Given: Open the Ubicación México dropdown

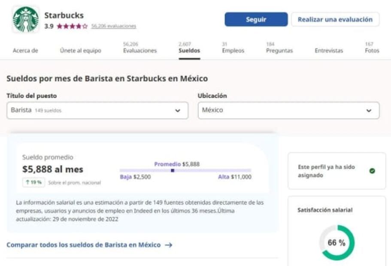Looking at the screenshot, I should tap(288, 110).
